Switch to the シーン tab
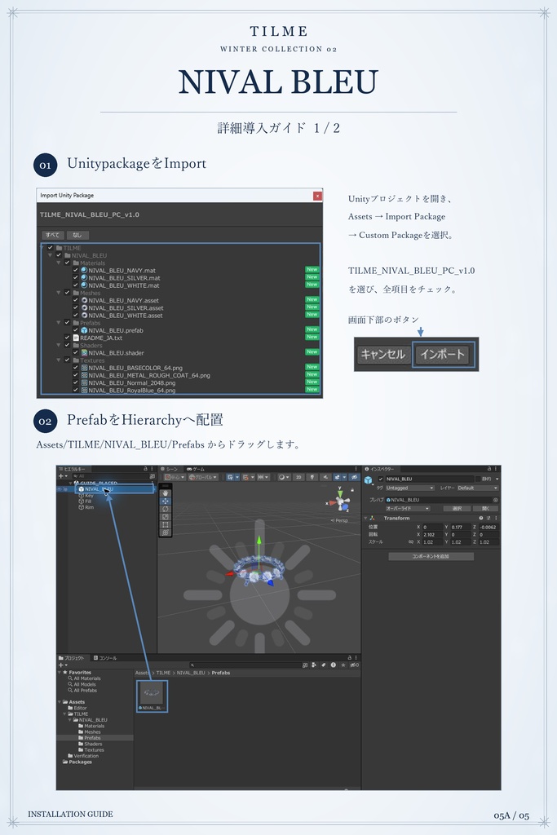The width and height of the screenshot is (557, 835). 170,469
